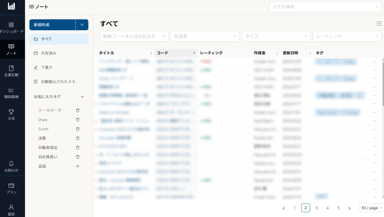Open the 作成者 filter dropdown
The height and width of the screenshot is (217, 384).
(205, 36)
